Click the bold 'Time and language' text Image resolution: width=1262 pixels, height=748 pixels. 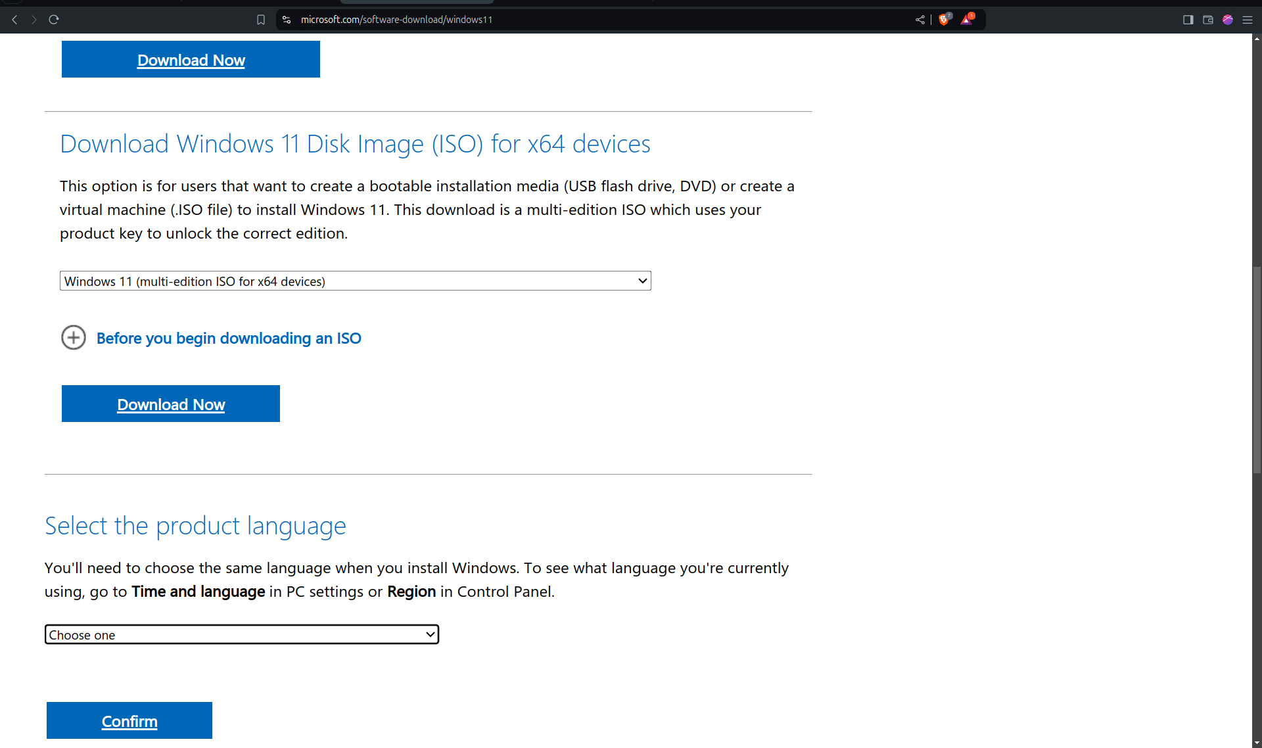coord(198,592)
